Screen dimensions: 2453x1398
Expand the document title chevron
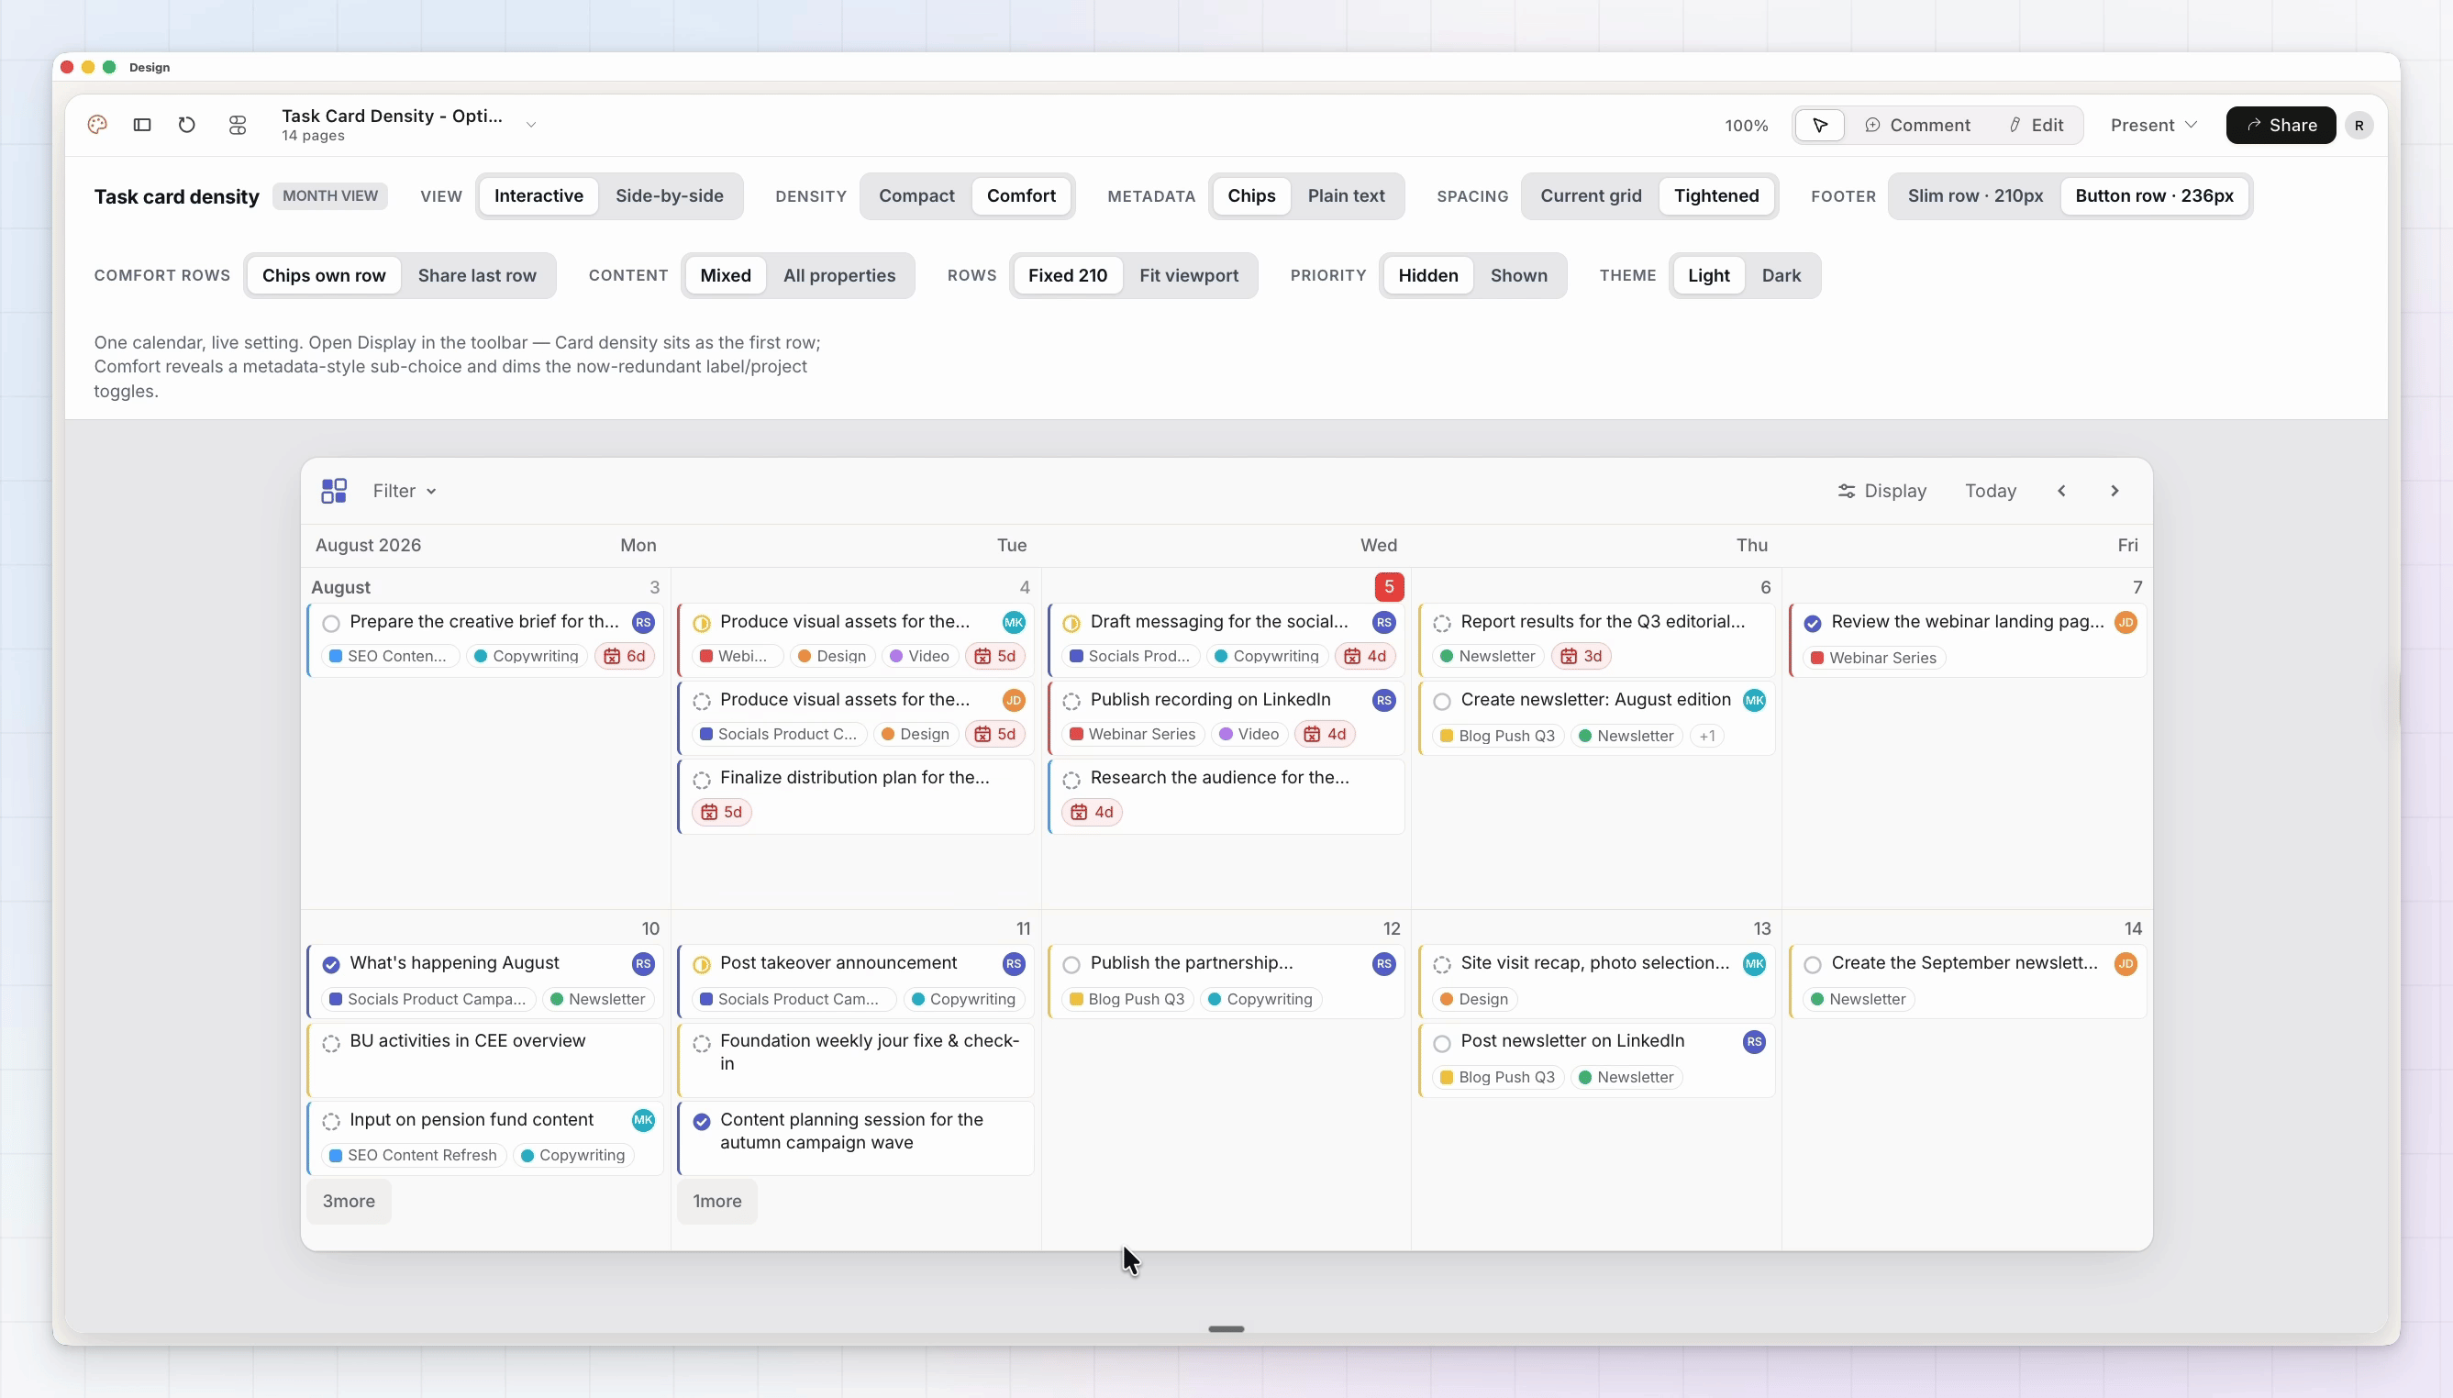click(x=531, y=125)
